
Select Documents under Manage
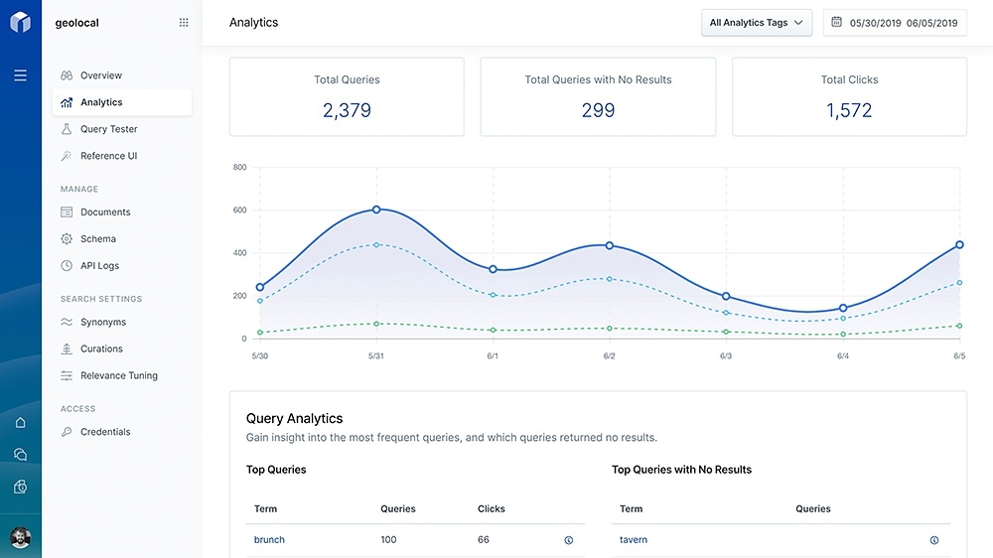105,212
